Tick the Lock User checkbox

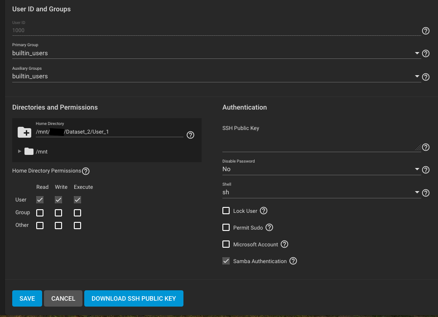coord(226,211)
